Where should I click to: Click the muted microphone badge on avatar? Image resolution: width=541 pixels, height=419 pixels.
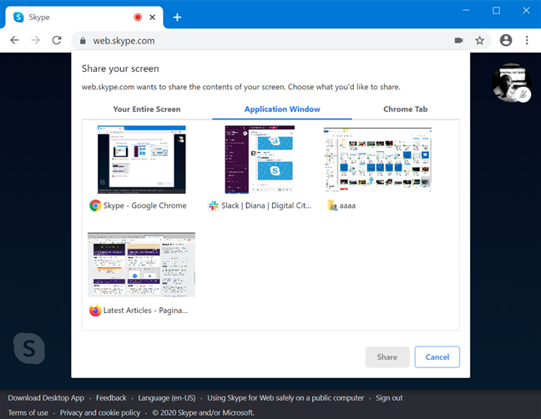point(523,94)
